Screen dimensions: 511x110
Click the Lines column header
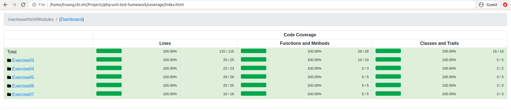coord(165,43)
